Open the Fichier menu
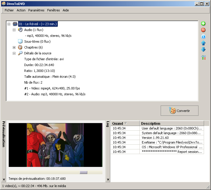The width and height of the screenshot is (211, 190). coord(9,10)
